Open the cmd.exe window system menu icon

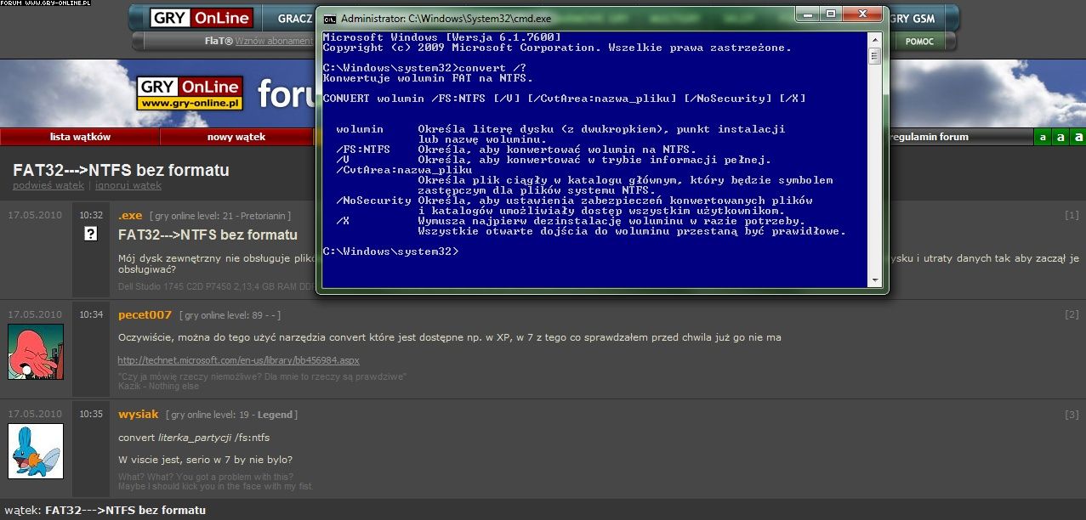click(x=330, y=18)
